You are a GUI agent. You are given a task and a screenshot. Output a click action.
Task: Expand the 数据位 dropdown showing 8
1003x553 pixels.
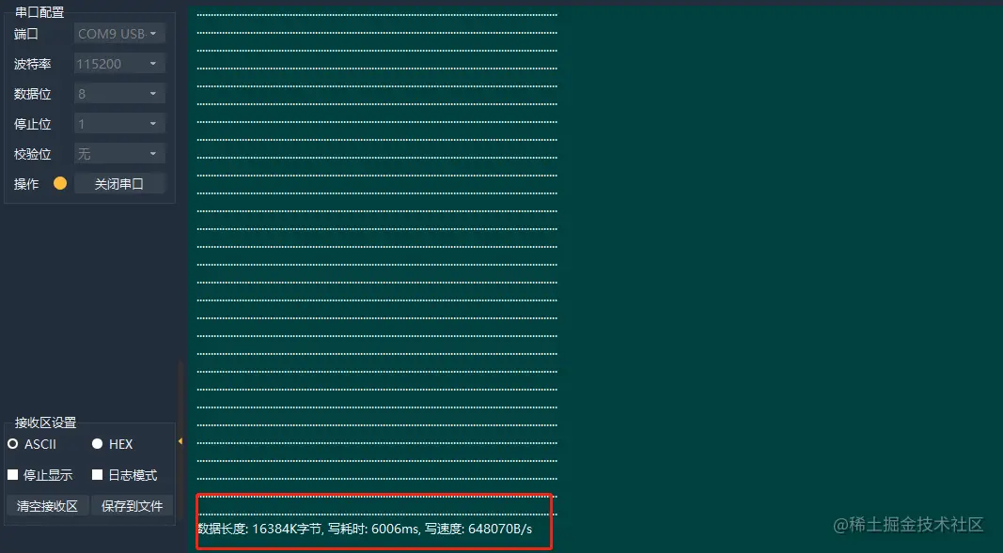[119, 93]
